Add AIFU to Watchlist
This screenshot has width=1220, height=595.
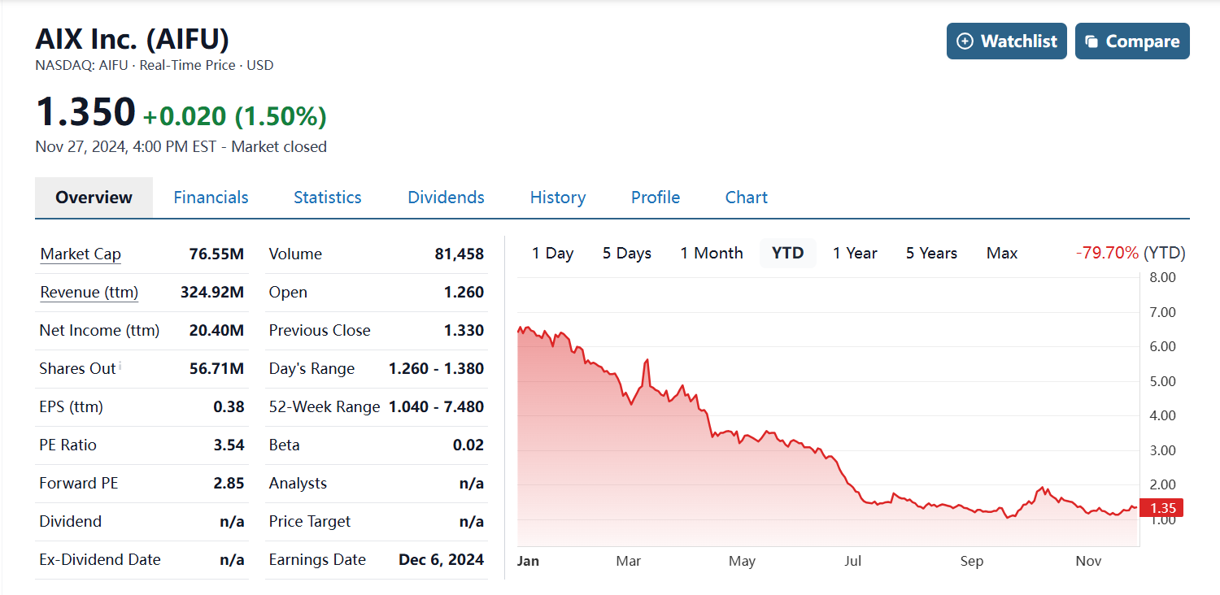[x=1007, y=41]
